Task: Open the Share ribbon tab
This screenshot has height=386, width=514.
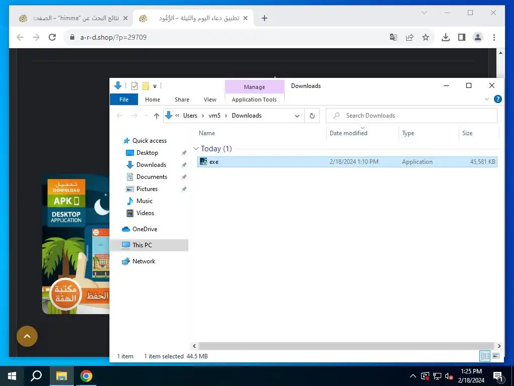Action: (x=182, y=100)
